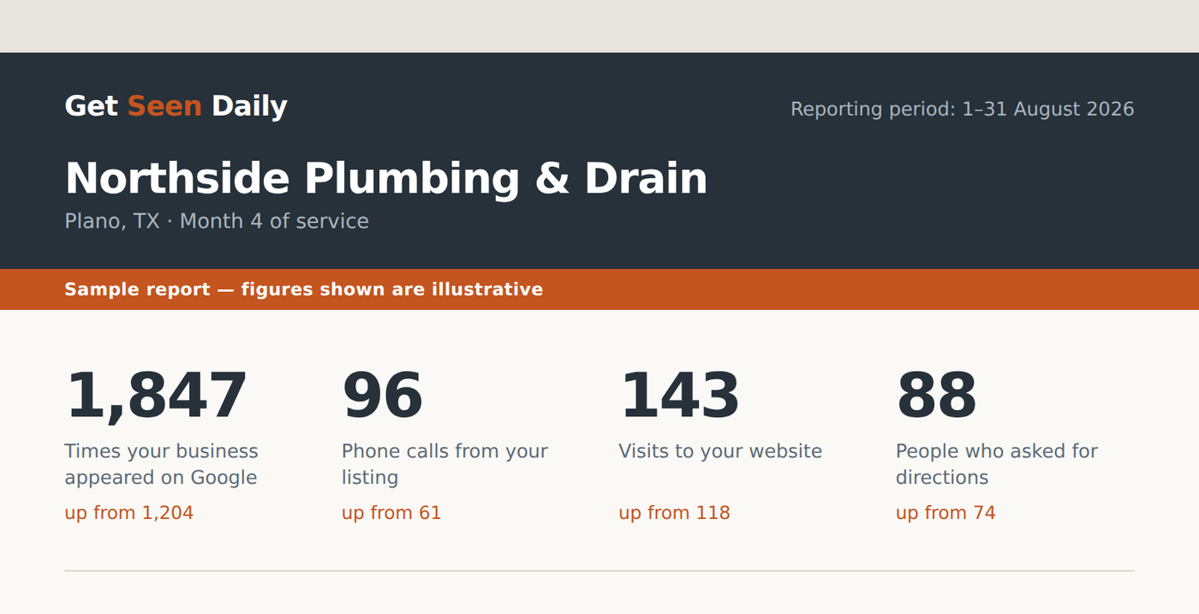Click the 96 phone calls figure

382,396
